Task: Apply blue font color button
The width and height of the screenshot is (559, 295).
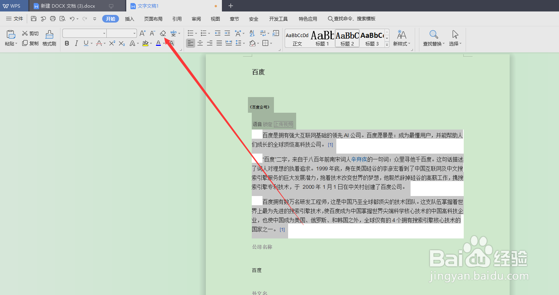Action: click(158, 43)
